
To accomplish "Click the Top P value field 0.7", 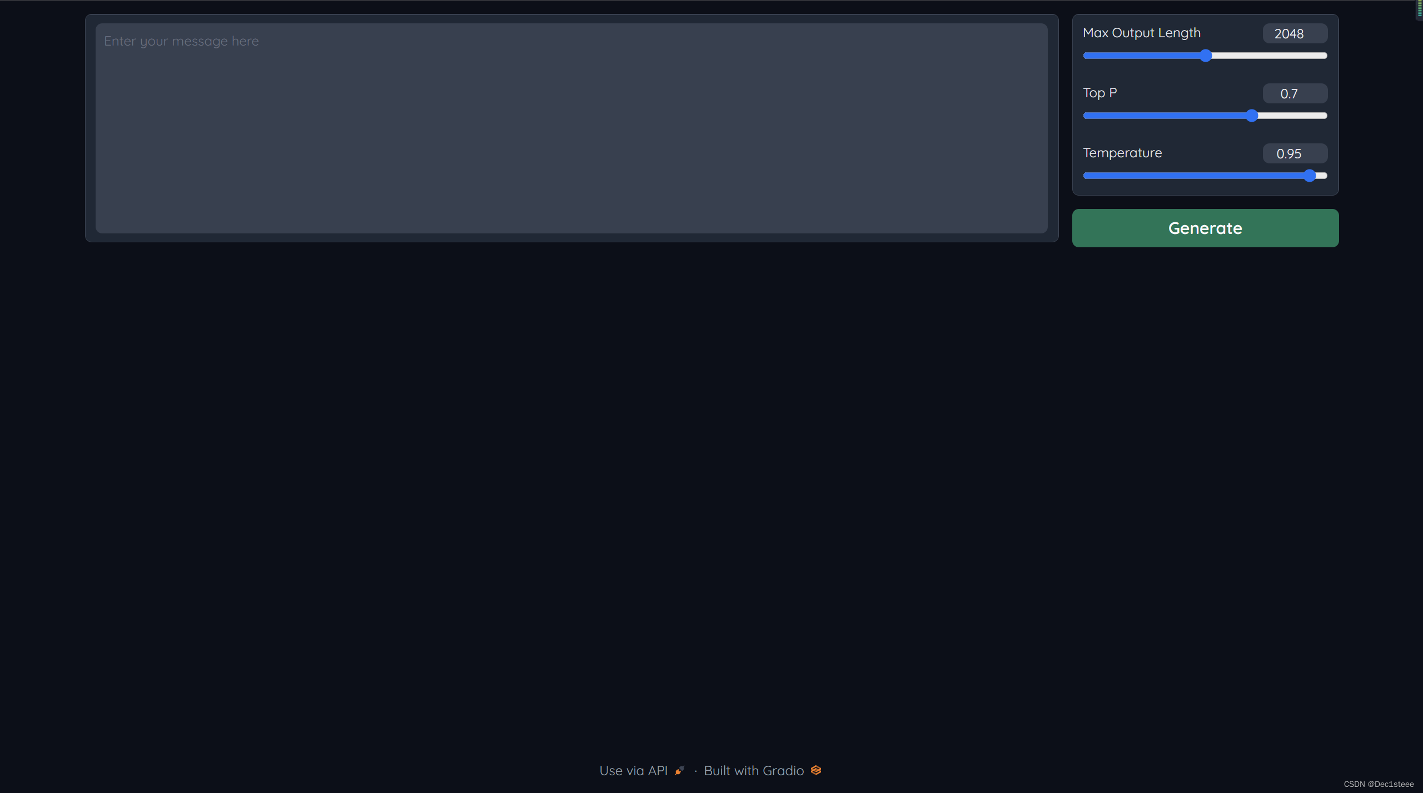I will 1295,94.
